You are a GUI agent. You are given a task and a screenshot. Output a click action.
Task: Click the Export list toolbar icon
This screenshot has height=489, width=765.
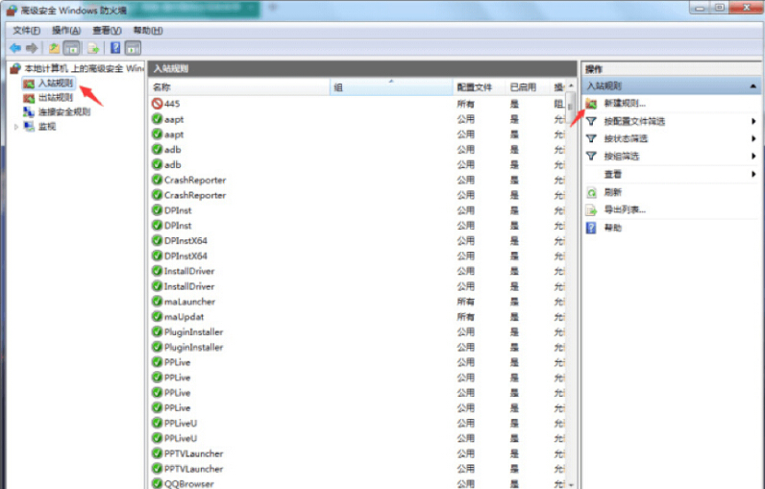tap(93, 47)
